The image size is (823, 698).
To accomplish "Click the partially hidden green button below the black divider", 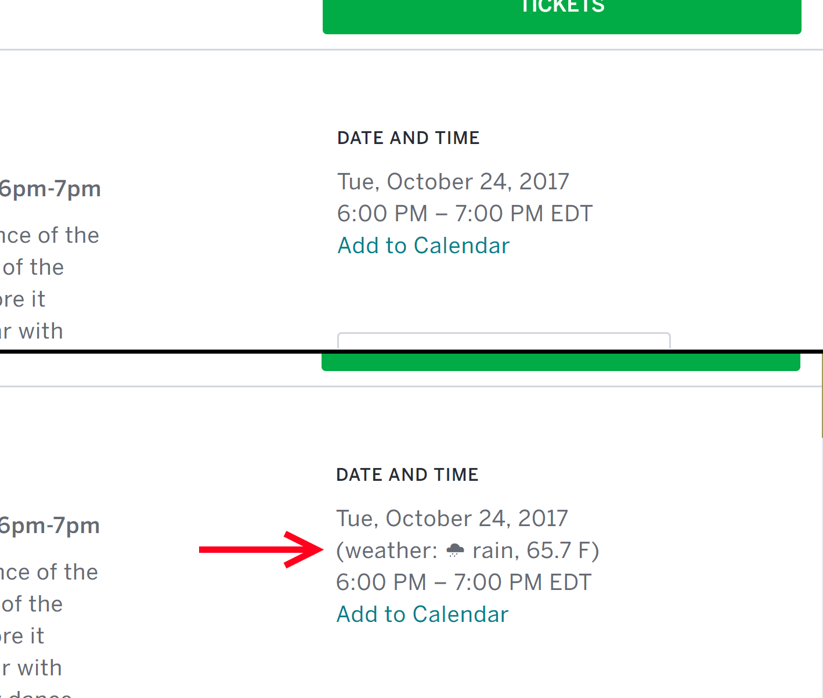I will [x=561, y=362].
